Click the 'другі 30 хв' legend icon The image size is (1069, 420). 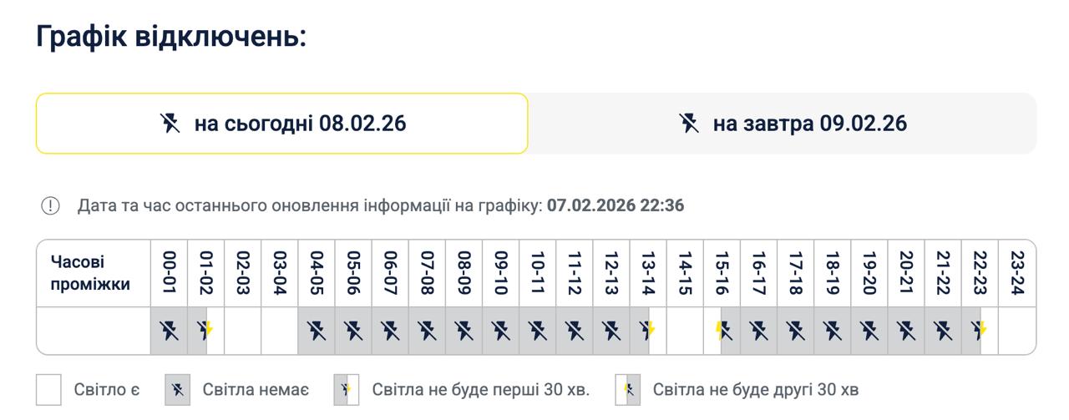click(x=627, y=390)
